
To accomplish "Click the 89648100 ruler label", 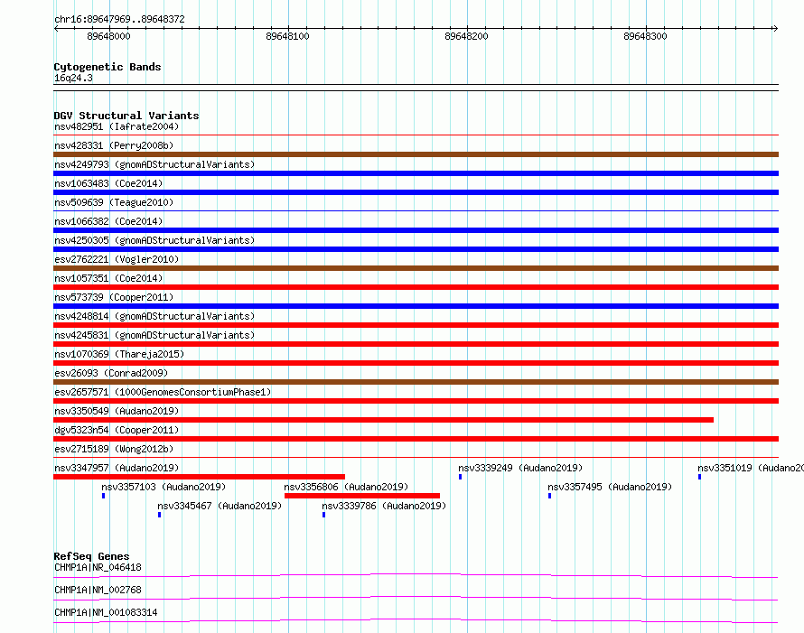I will point(287,36).
